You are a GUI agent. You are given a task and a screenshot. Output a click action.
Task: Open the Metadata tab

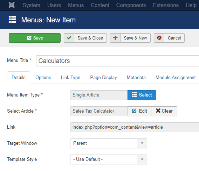[136, 78]
